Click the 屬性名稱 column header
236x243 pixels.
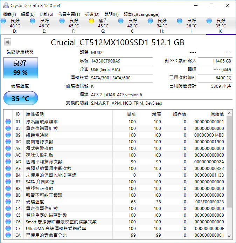pos(68,114)
